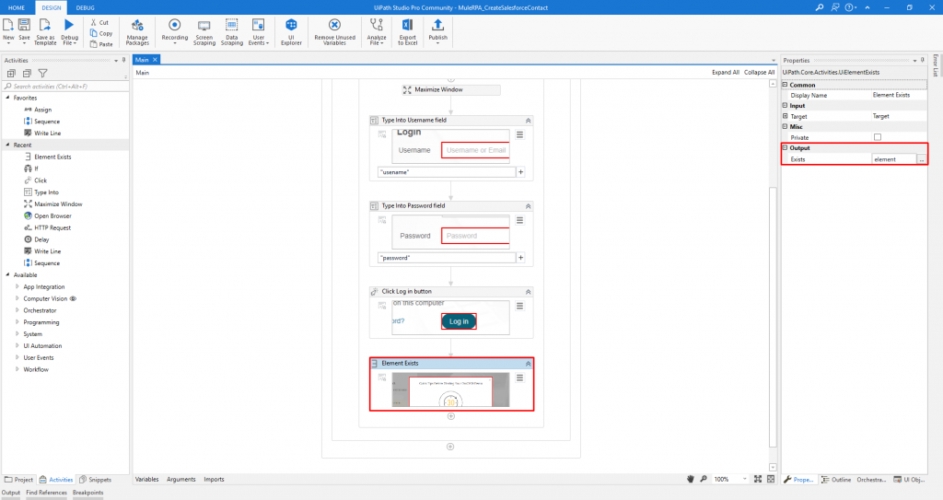
Task: Open Find References panel
Action: pyautogui.click(x=46, y=493)
